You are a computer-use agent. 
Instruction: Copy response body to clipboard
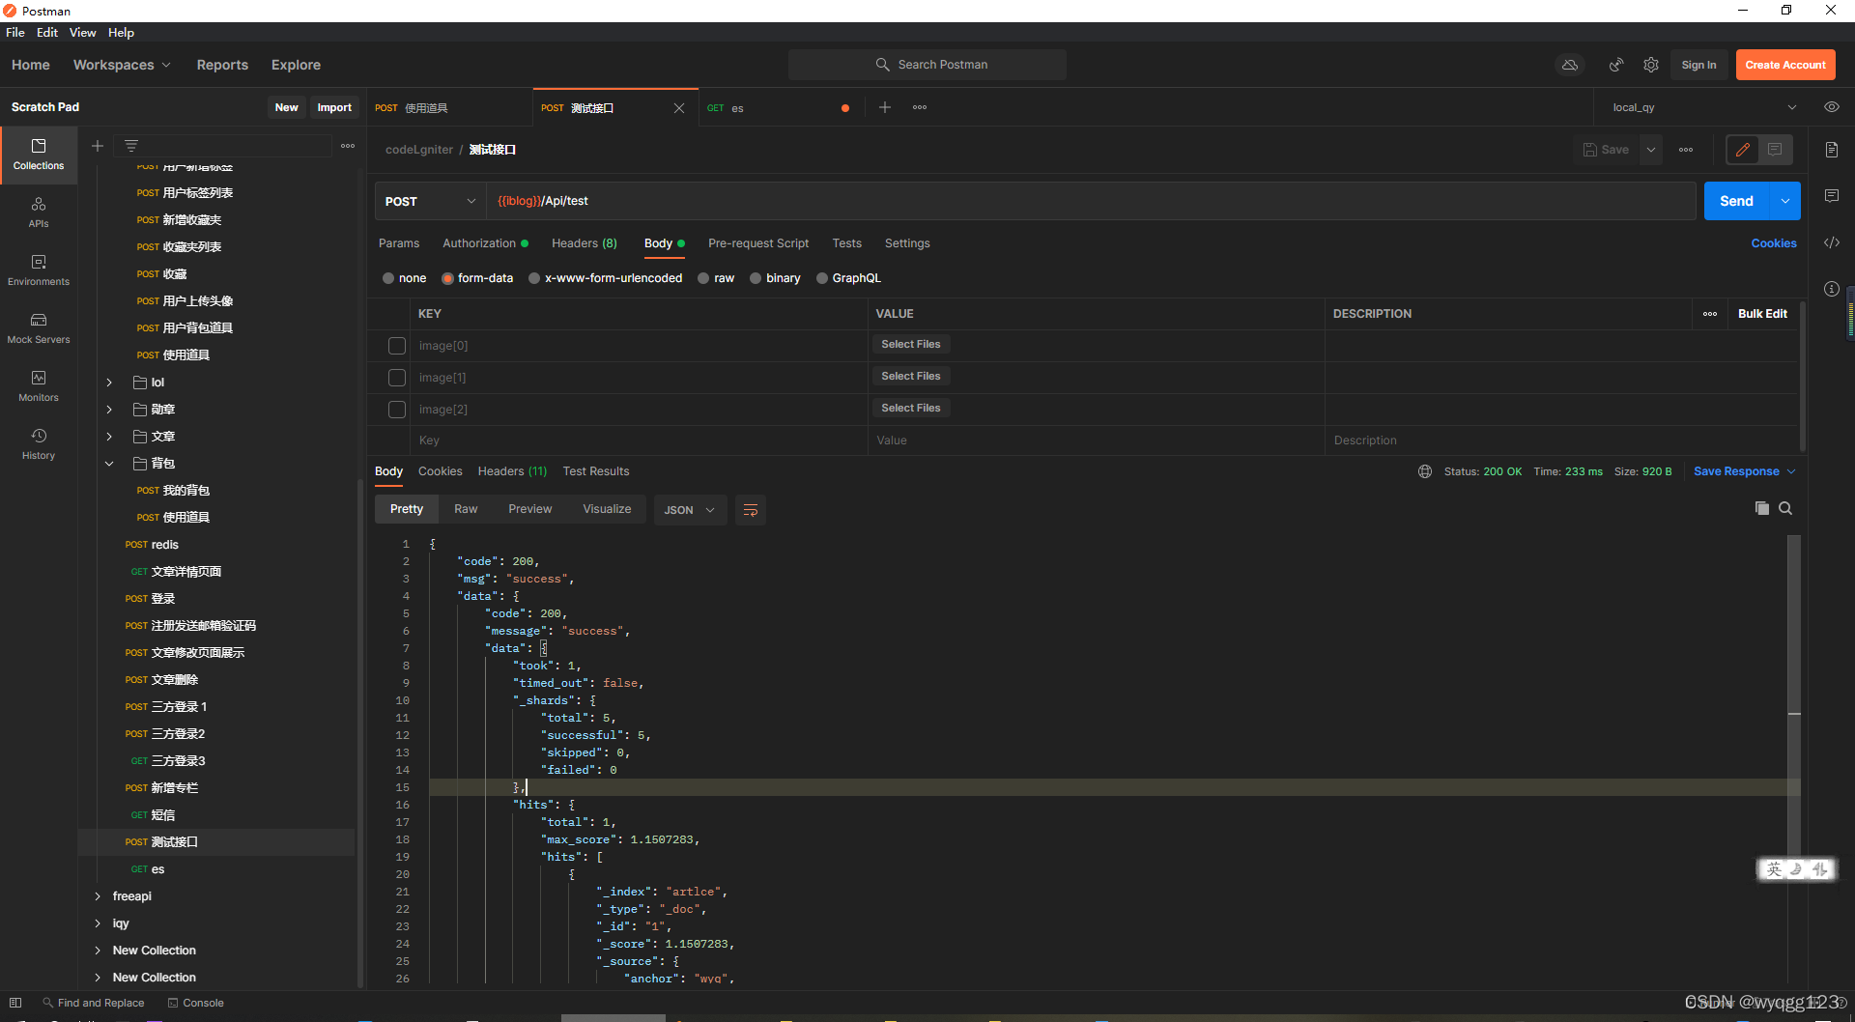tap(1762, 508)
